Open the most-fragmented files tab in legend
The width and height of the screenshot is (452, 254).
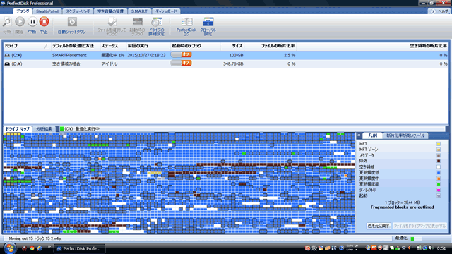[x=405, y=135]
